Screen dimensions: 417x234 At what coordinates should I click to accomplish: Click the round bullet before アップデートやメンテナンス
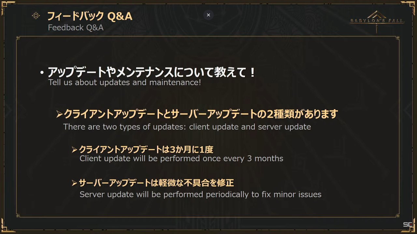42,73
